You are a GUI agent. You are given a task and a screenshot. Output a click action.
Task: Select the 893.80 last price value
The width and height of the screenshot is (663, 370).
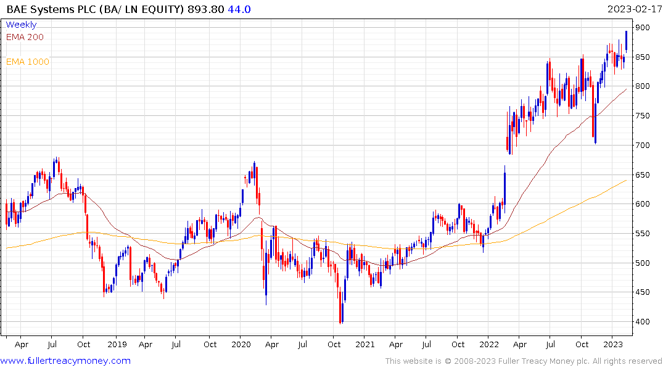[206, 9]
